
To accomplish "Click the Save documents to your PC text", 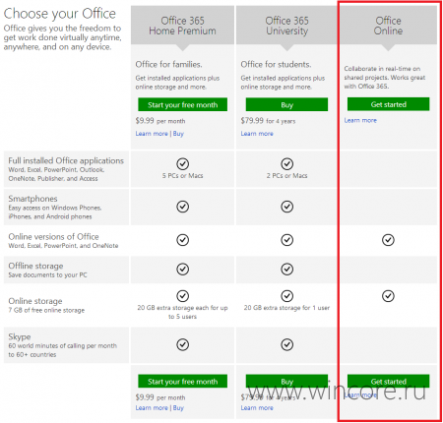I will click(47, 275).
